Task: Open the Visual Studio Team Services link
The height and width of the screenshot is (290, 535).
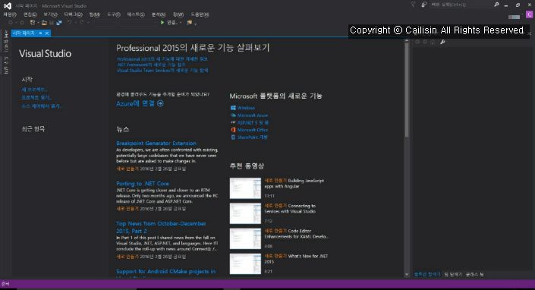Action: [x=162, y=71]
